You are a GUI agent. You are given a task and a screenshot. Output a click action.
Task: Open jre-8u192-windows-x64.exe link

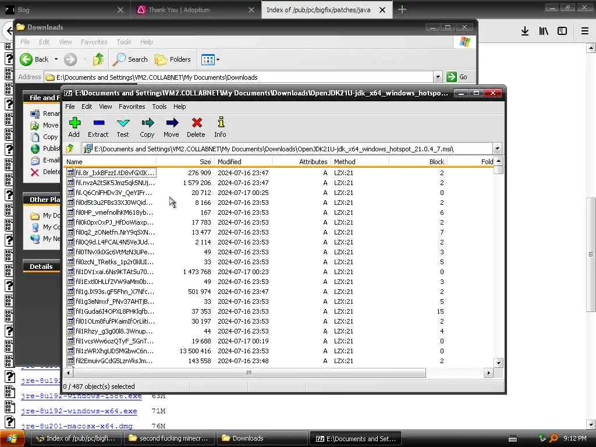[79, 411]
